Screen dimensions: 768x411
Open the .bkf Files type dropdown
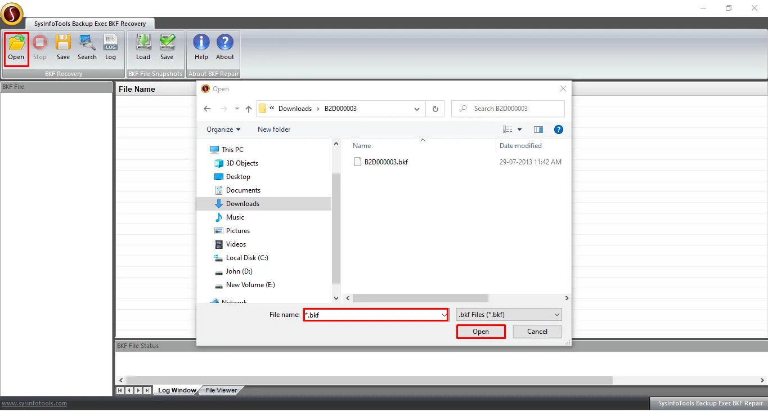point(509,315)
